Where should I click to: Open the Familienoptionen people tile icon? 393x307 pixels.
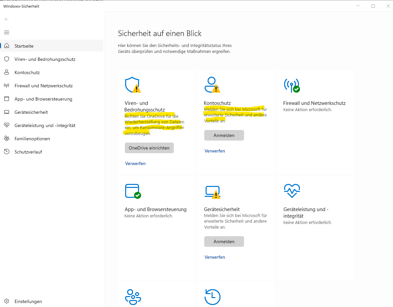point(133,297)
